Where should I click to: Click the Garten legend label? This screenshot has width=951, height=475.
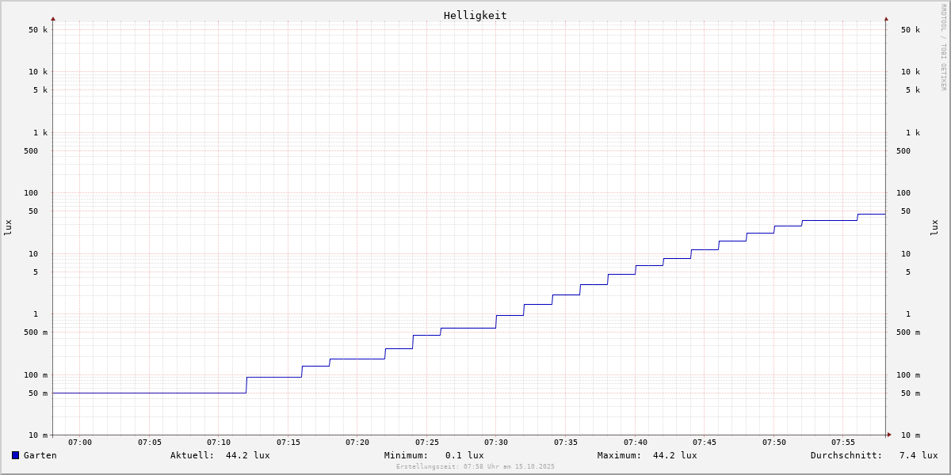(x=40, y=455)
